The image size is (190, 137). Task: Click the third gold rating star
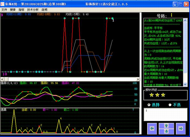point(163,95)
